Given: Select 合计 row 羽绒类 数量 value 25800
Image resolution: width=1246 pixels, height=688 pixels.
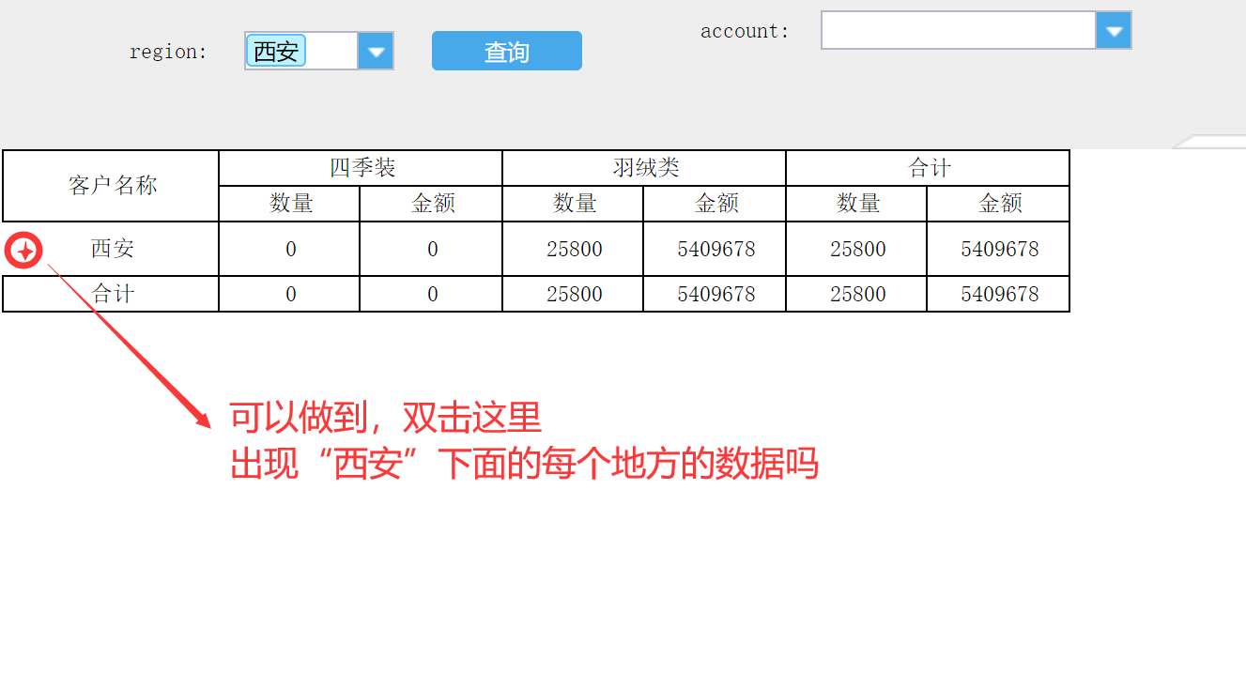Looking at the screenshot, I should click(573, 294).
